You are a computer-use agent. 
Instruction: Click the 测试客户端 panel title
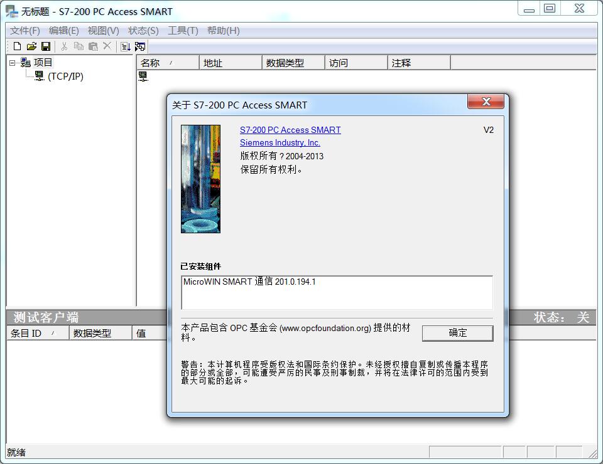click(x=46, y=317)
